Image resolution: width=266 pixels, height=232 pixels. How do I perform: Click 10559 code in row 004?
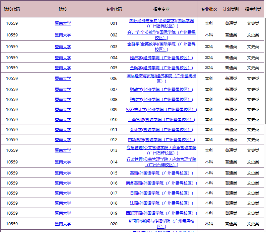tap(12, 58)
